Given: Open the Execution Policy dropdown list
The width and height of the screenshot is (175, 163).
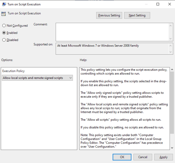Looking at the screenshot, I should (37, 78).
